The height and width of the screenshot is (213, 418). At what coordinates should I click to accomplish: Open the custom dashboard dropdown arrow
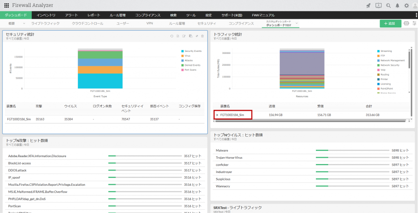pyautogui.click(x=297, y=24)
